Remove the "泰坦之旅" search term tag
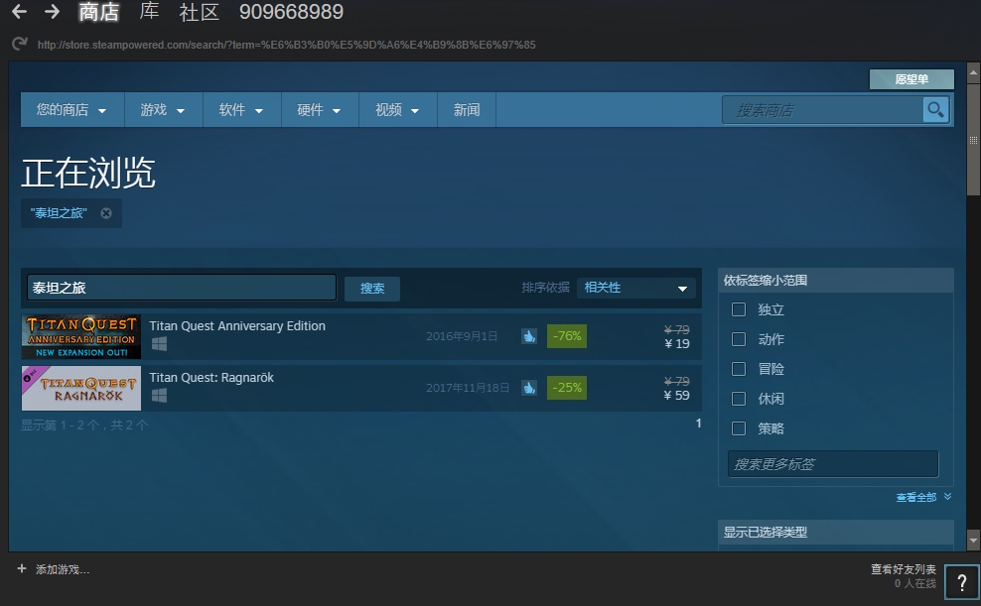This screenshot has width=981, height=606. [x=106, y=213]
